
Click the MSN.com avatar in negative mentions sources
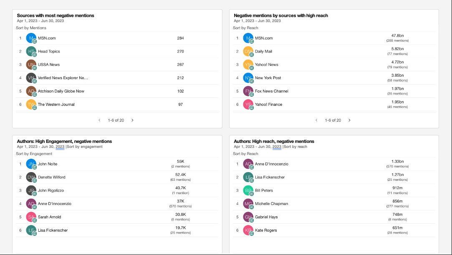click(x=31, y=38)
